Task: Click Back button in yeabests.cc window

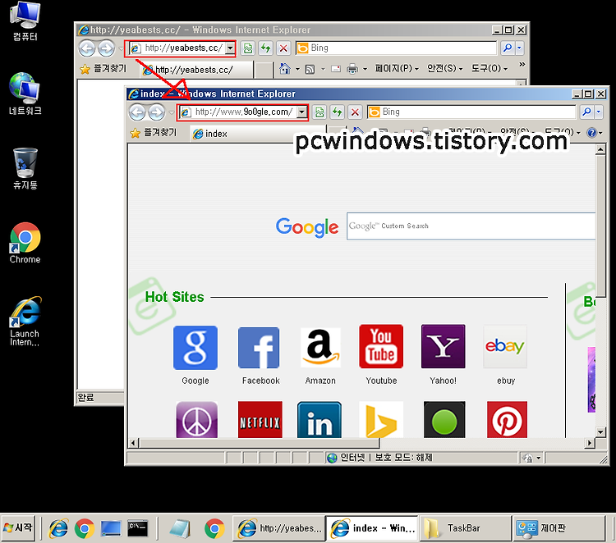Action: [x=87, y=48]
